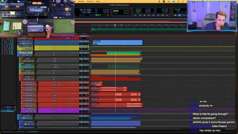238x134 pixels.
Task: Open the Window menu
Action: pos(81,1)
